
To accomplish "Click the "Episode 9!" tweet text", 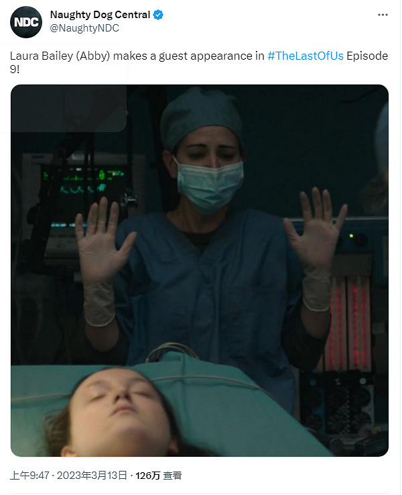I will (x=199, y=62).
